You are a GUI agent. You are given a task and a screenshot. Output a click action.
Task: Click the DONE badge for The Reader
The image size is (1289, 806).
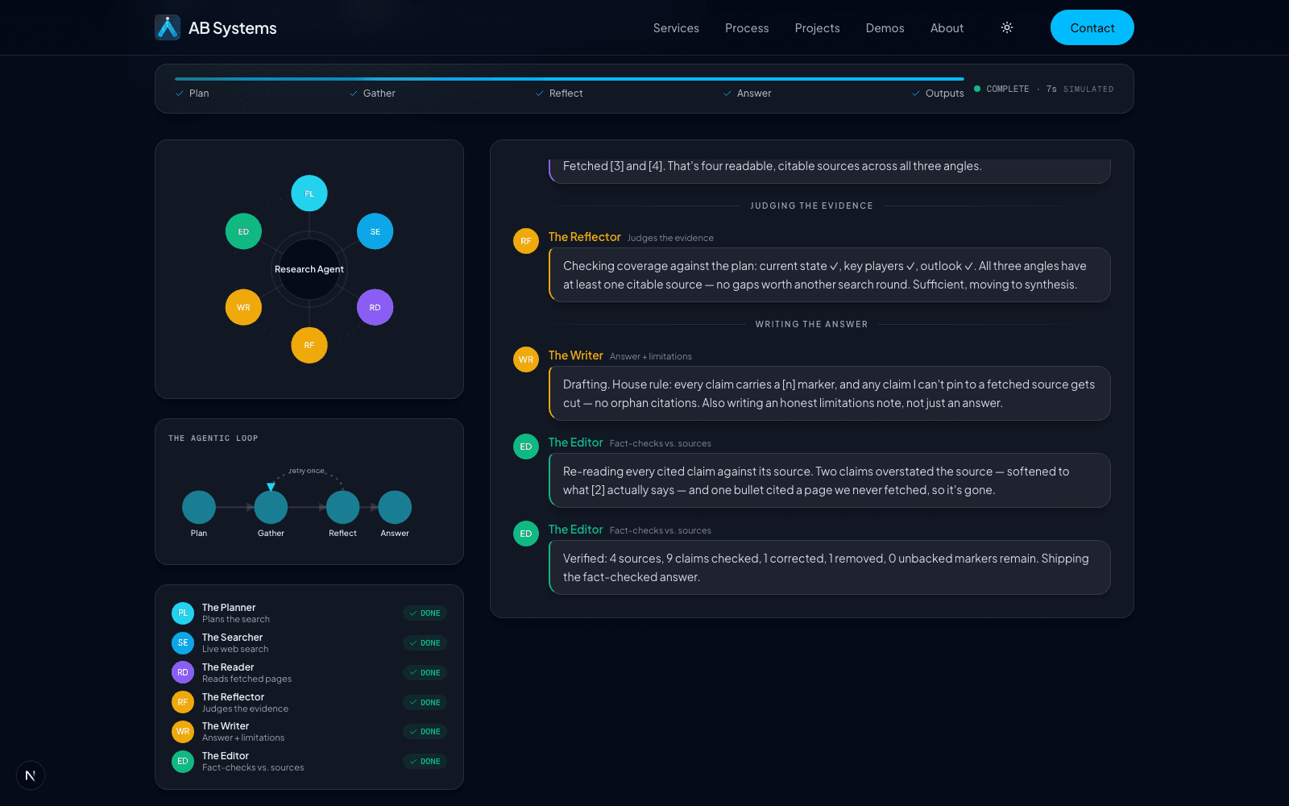[425, 673]
